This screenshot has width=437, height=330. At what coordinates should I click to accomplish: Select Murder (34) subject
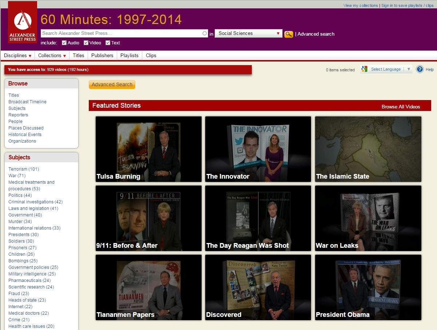pos(20,222)
